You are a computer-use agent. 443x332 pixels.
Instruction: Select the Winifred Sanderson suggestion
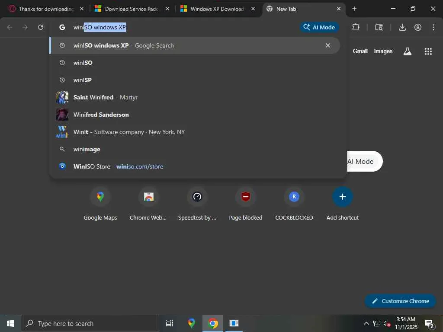click(195, 115)
